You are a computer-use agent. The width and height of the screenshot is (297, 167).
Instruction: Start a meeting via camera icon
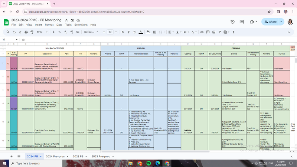[x=252, y=22]
